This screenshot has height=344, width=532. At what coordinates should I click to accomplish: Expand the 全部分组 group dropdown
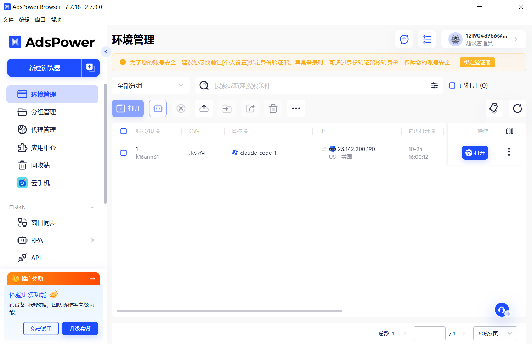coord(151,85)
